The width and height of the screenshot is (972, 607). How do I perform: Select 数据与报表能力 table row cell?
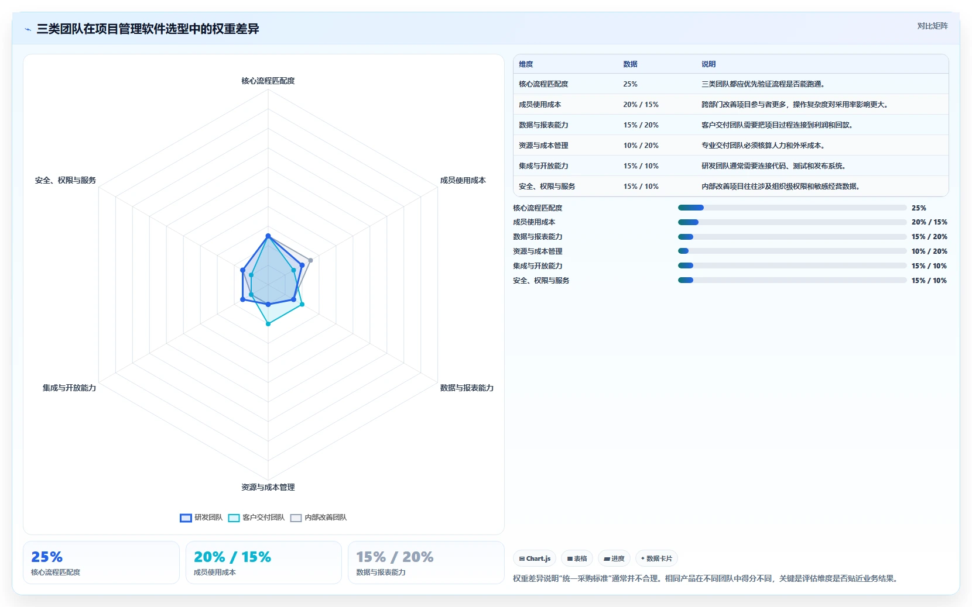[543, 125]
